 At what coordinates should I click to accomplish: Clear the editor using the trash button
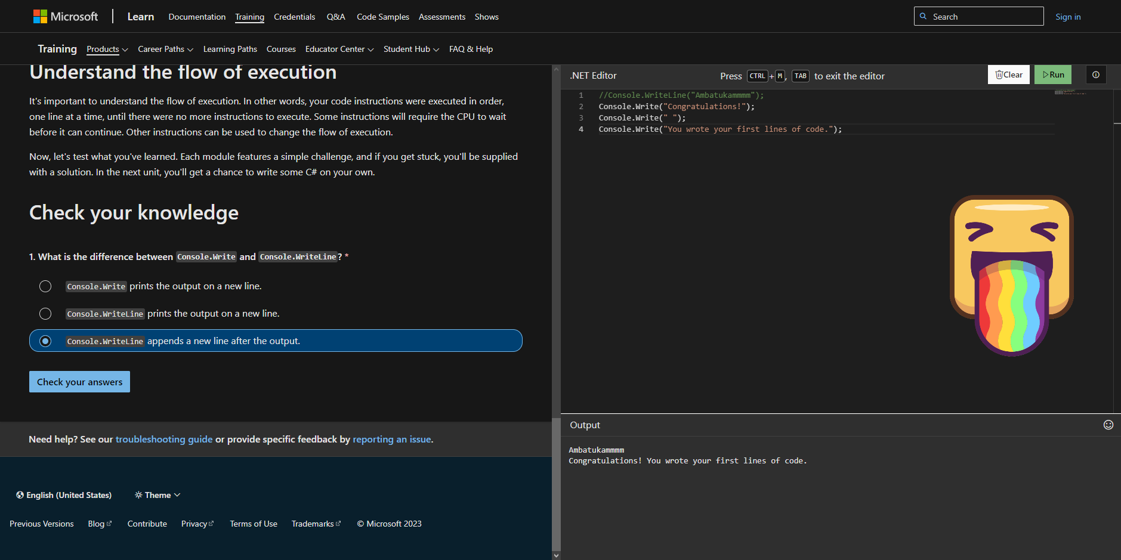pos(1008,75)
